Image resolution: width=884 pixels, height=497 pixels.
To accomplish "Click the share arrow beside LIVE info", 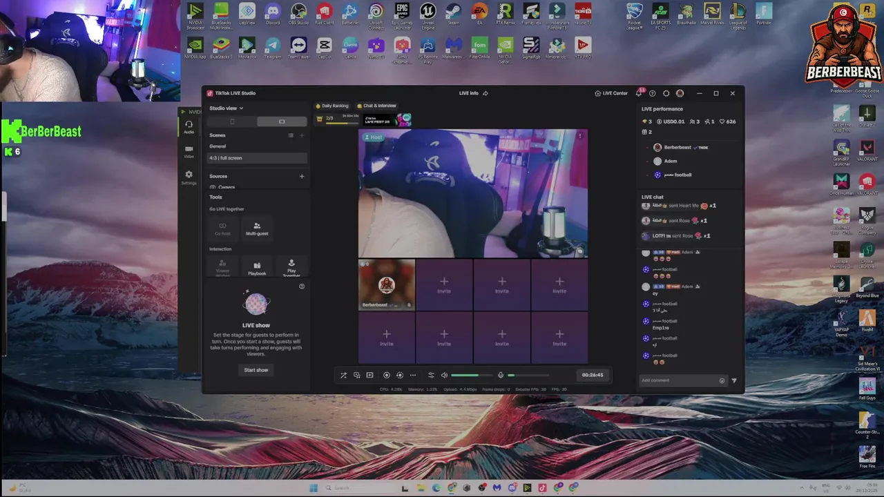I will point(486,93).
